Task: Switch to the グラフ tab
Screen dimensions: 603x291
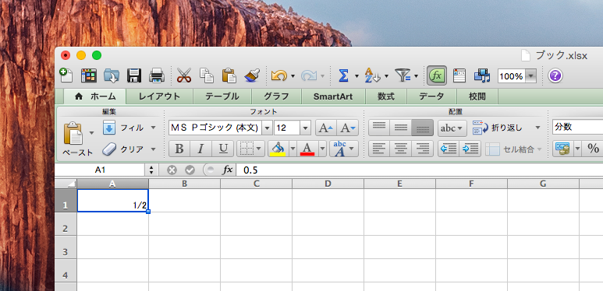Action: [276, 96]
